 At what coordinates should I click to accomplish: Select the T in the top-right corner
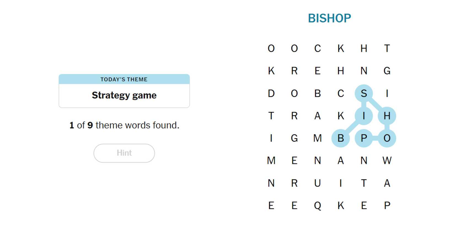click(387, 48)
